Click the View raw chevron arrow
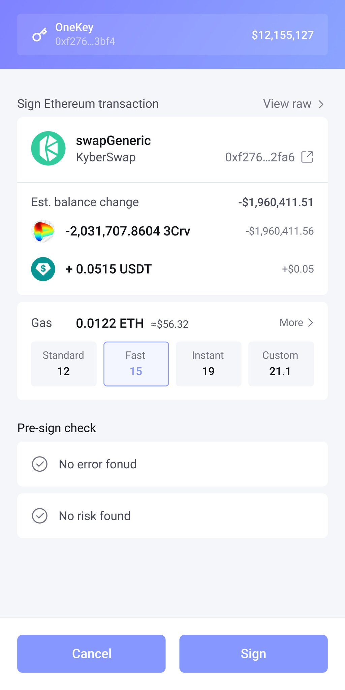 (321, 104)
